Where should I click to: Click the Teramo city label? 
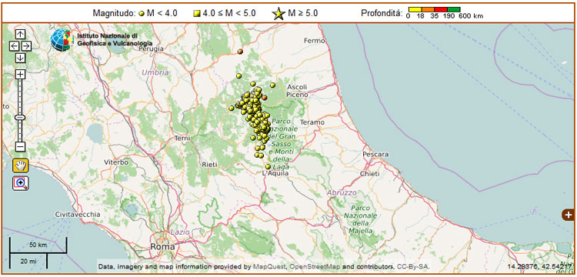pyautogui.click(x=312, y=122)
